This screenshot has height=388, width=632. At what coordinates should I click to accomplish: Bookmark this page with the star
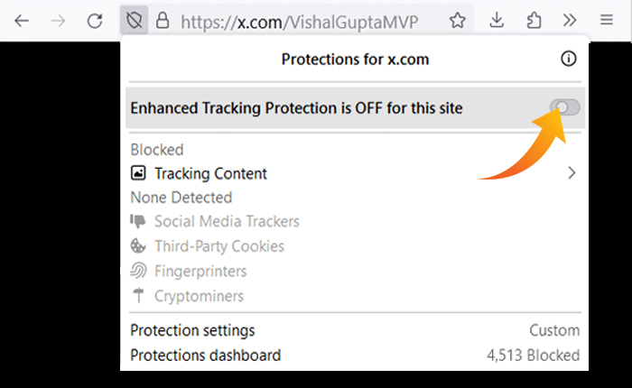tap(458, 20)
